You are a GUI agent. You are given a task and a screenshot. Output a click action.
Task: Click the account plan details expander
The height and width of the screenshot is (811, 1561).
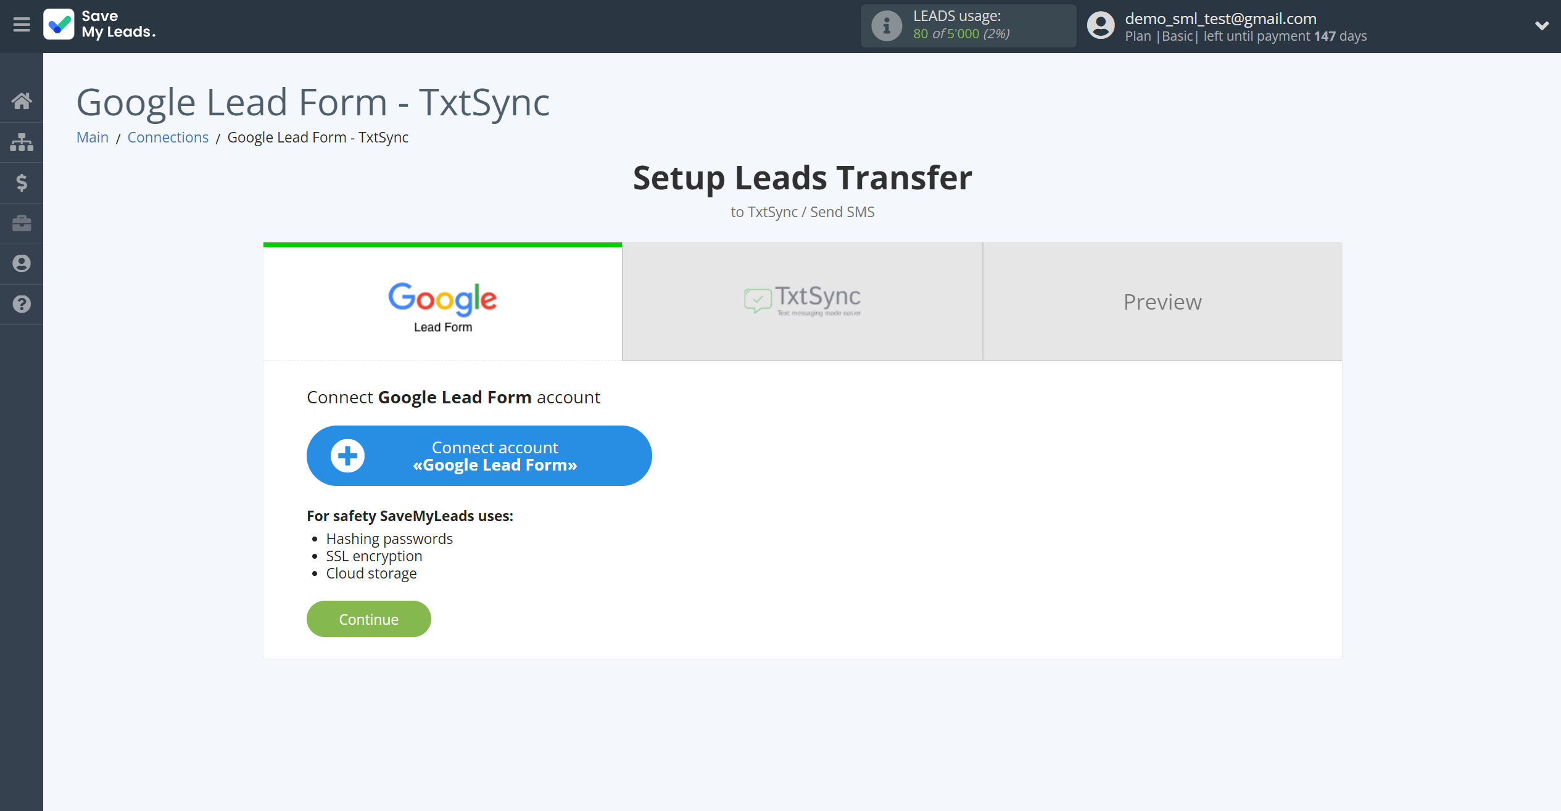(x=1538, y=25)
